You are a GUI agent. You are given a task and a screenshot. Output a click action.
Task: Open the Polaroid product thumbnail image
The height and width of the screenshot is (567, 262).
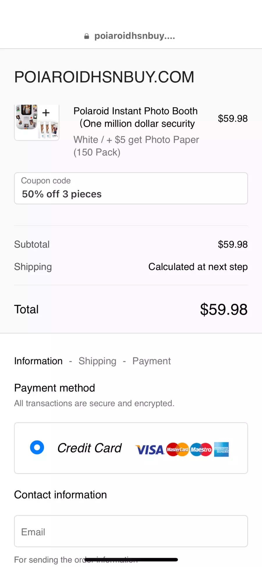tap(37, 122)
